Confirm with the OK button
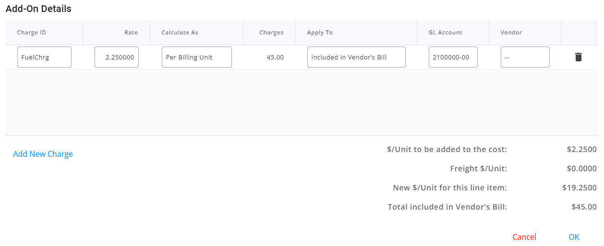The height and width of the screenshot is (246, 604). tap(574, 237)
